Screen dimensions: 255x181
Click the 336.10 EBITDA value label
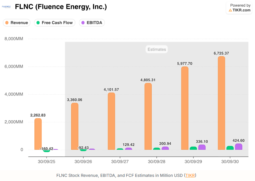coord(202,142)
